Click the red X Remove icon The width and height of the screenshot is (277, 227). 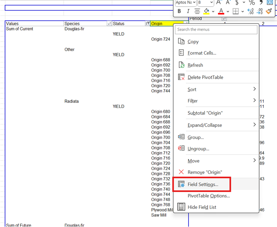(181, 172)
